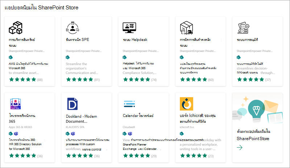Click the SharePoint badge on inventory management card
The image size is (290, 168).
point(182,57)
